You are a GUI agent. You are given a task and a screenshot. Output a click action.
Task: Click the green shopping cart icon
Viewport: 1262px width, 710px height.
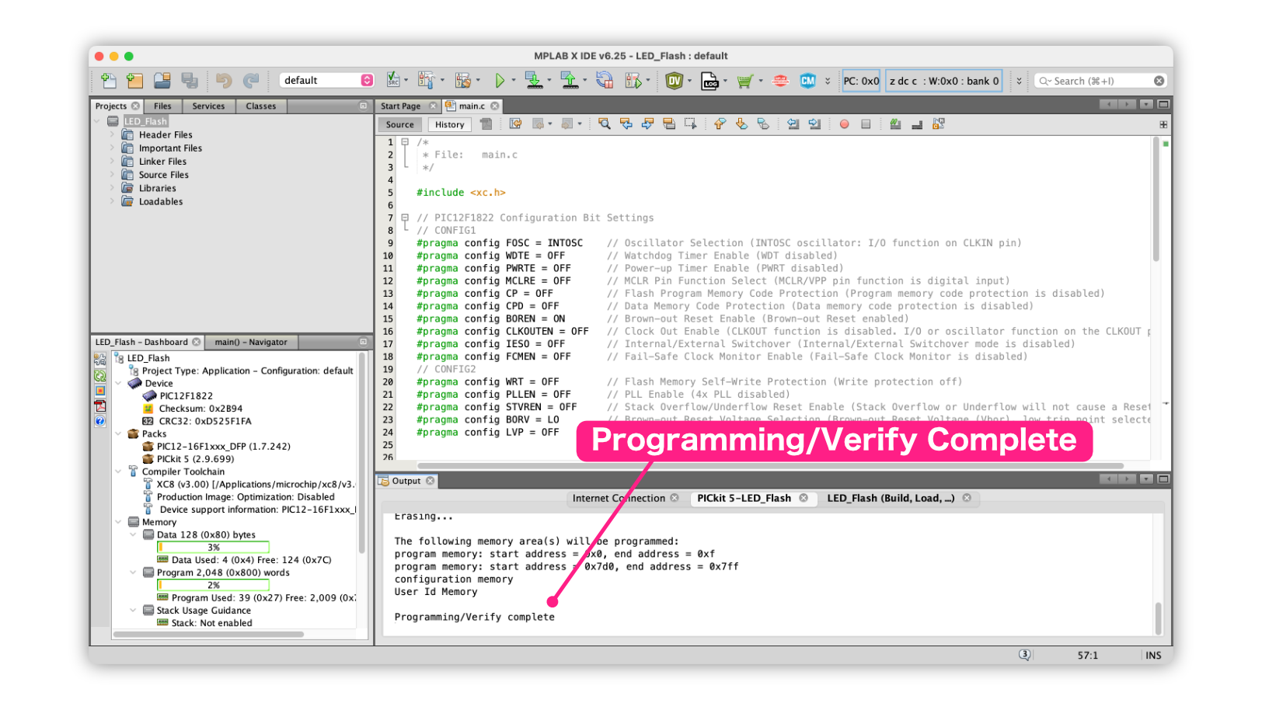pyautogui.click(x=744, y=81)
